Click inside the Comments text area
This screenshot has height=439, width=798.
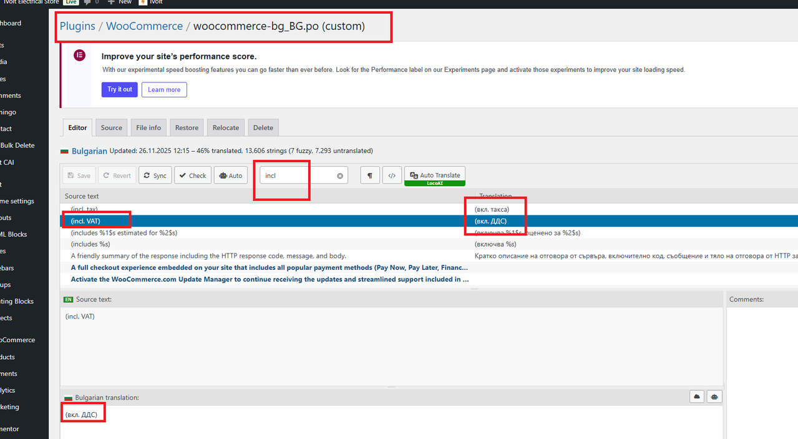pyautogui.click(x=762, y=373)
